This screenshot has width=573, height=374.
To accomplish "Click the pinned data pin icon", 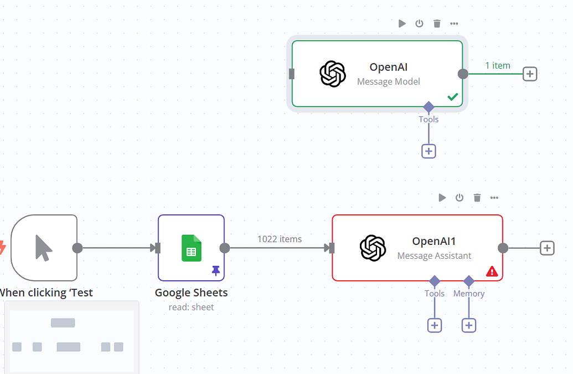I will [x=216, y=270].
